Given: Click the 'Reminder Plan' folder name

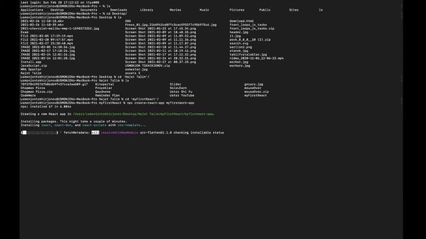Looking at the screenshot, I should 107,96.
